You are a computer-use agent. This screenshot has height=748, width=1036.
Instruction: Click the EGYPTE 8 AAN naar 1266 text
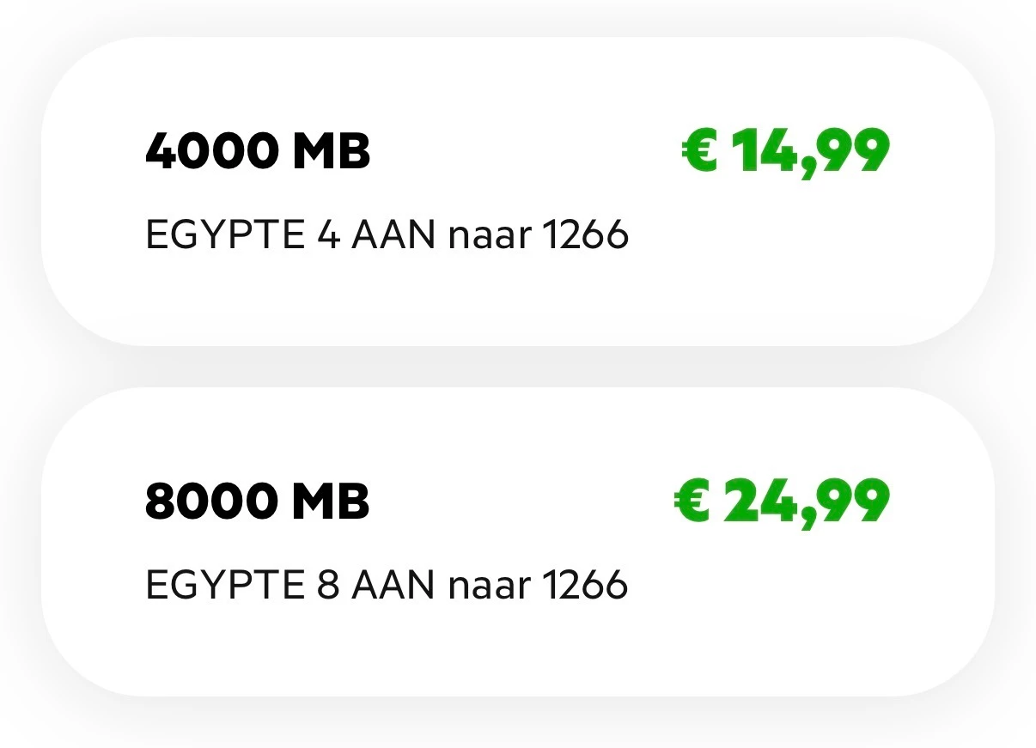click(387, 585)
